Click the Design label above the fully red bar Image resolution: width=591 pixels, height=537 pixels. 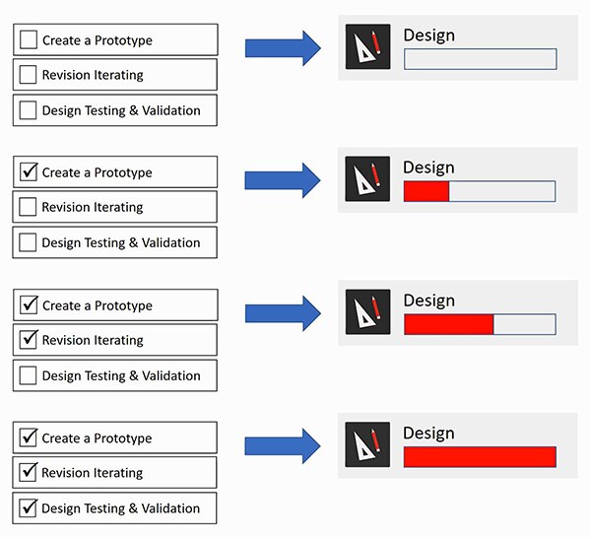point(428,434)
